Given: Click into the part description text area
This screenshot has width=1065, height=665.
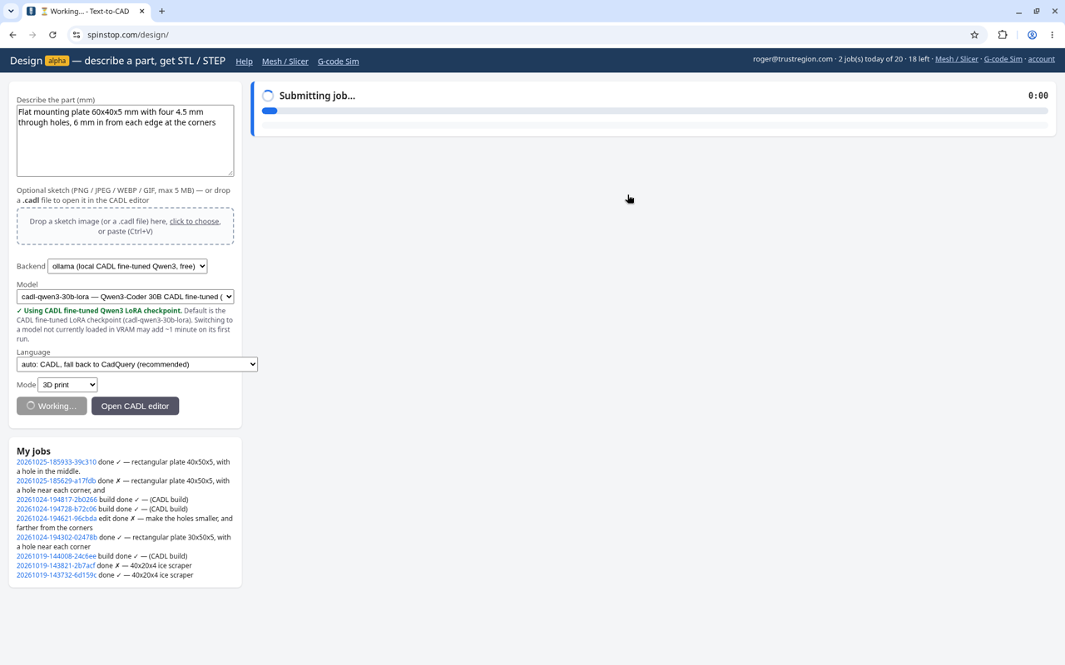Looking at the screenshot, I should tap(125, 140).
